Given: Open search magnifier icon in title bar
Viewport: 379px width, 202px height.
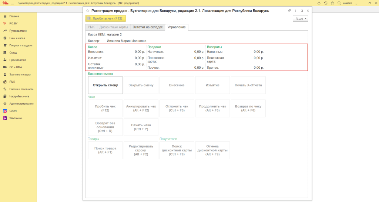Looking at the screenshot, I should pyautogui.click(x=339, y=3).
